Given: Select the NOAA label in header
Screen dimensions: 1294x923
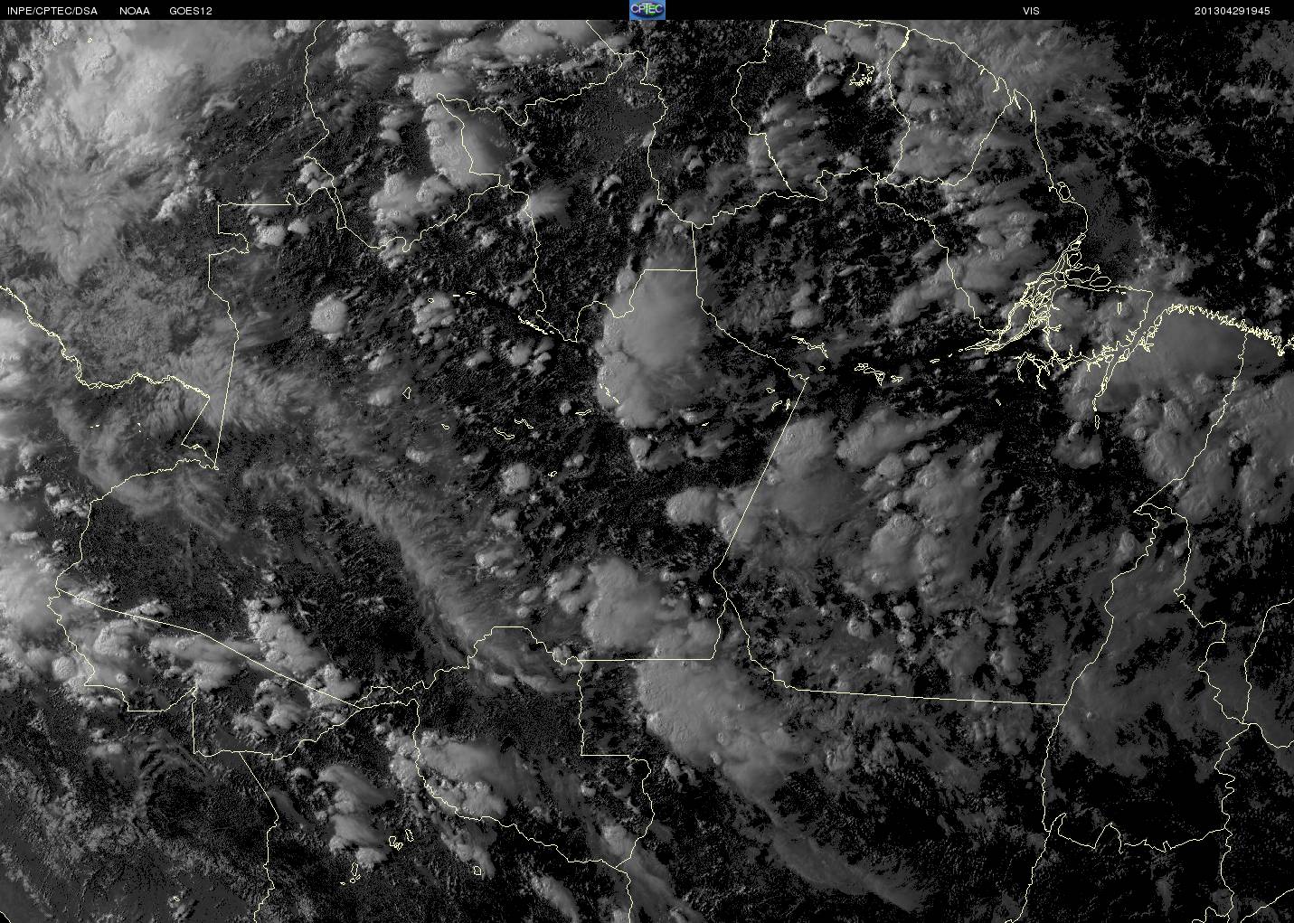Looking at the screenshot, I should click(135, 11).
